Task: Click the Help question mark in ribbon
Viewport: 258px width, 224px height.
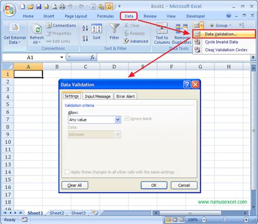Action: tap(229, 16)
